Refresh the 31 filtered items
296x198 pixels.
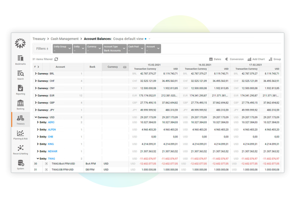click(56, 59)
